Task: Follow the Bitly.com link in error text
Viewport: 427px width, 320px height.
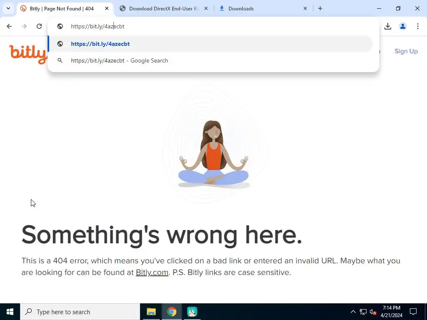Action: (152, 272)
